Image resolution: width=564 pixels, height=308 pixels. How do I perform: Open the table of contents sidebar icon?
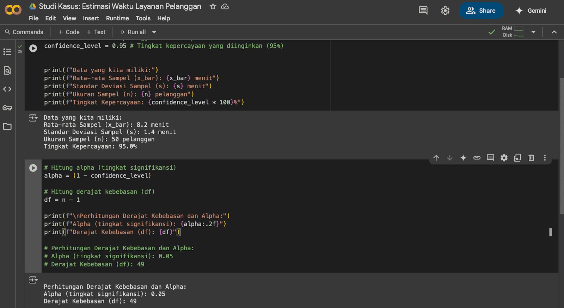(x=7, y=52)
